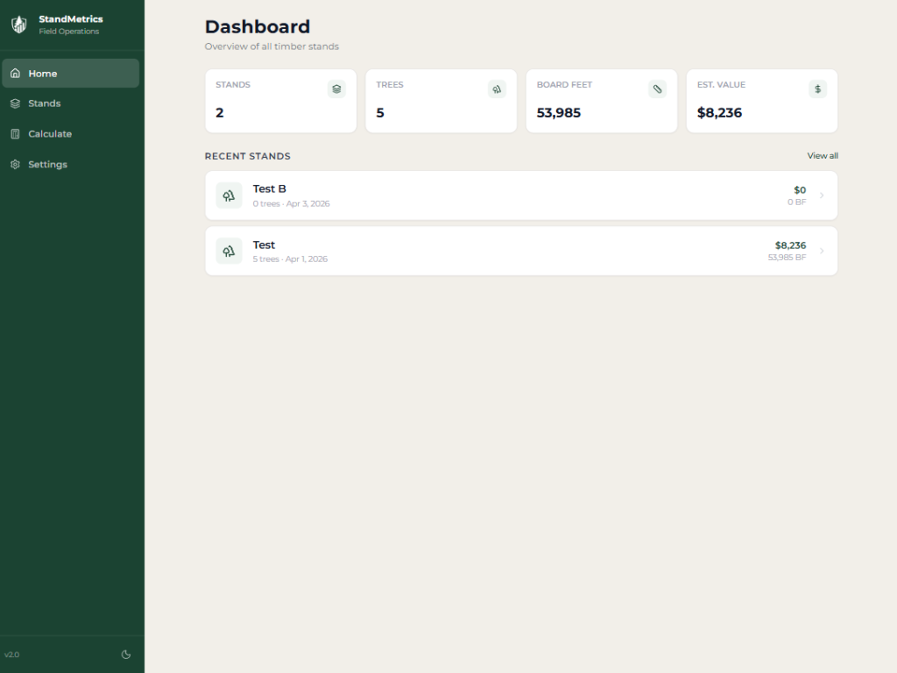
Task: Click the Board Feet card icon
Action: coord(657,89)
